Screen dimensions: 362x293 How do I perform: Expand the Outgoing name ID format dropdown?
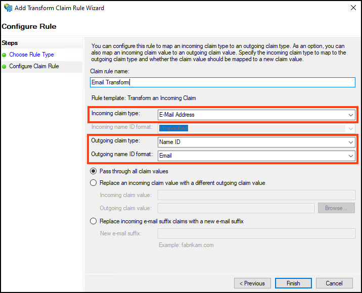click(x=256, y=156)
